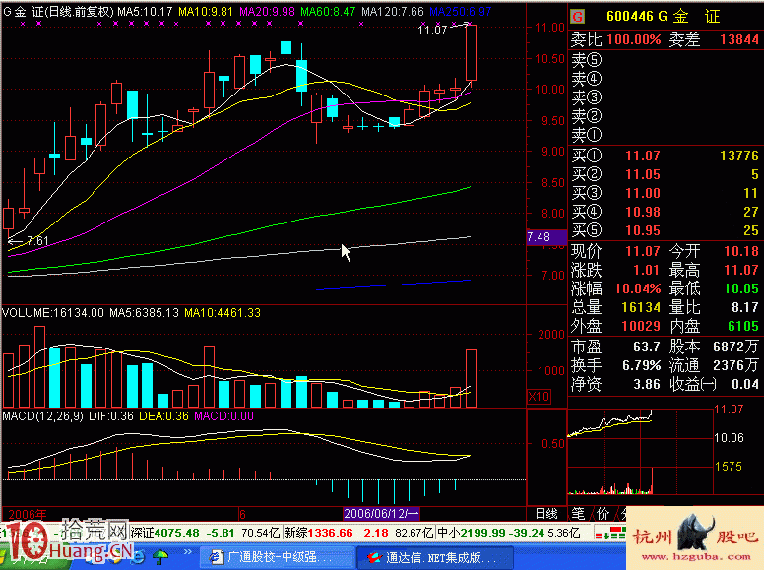This screenshot has width=764, height=570.
Task: Click the 2006/06/12 date marker on the timeline
Action: coord(382,514)
